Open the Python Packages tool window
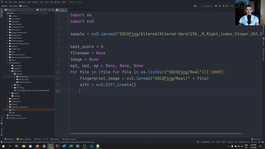The width and height of the screenshot is (265, 149). 24,139
